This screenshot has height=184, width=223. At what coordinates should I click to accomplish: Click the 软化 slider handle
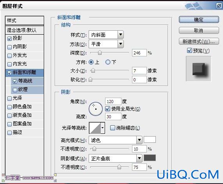click(x=91, y=80)
